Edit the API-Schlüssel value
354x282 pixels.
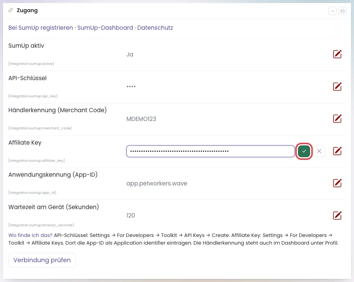(337, 87)
